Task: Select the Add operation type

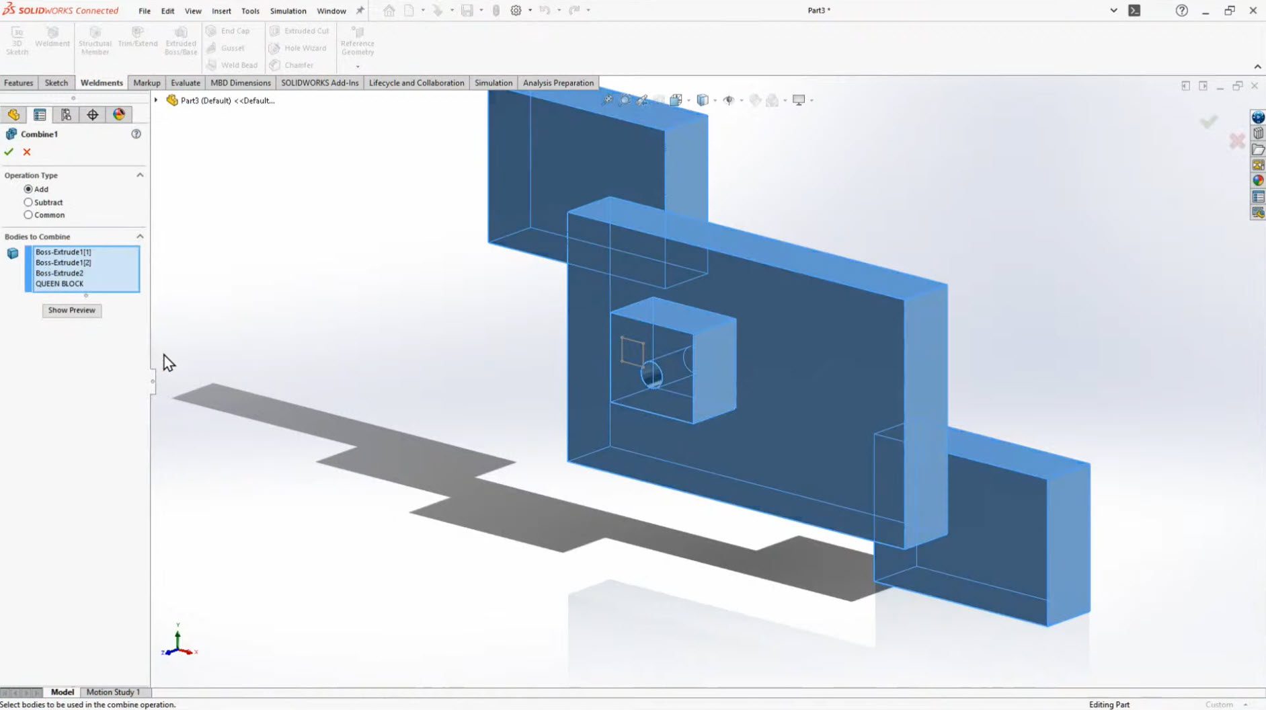Action: [x=29, y=189]
